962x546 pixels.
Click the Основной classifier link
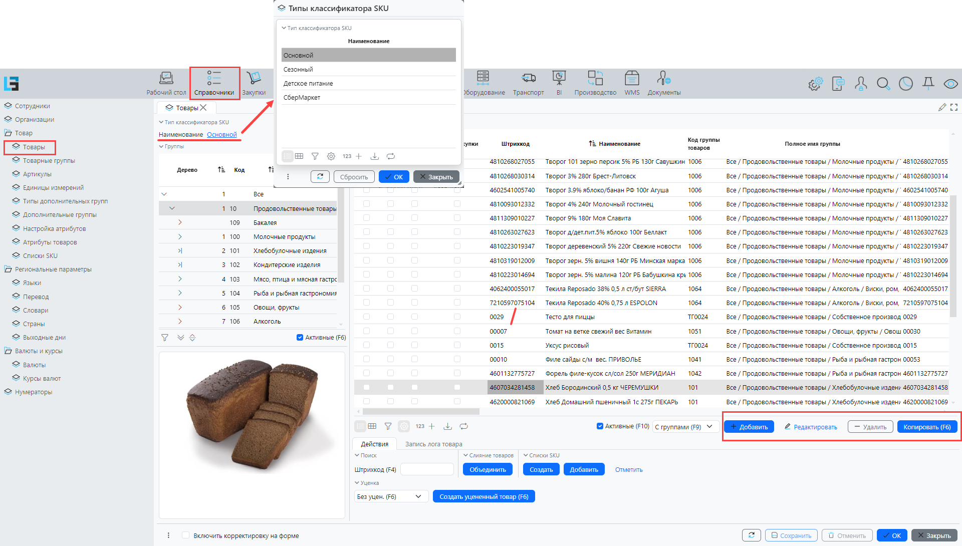pos(221,134)
